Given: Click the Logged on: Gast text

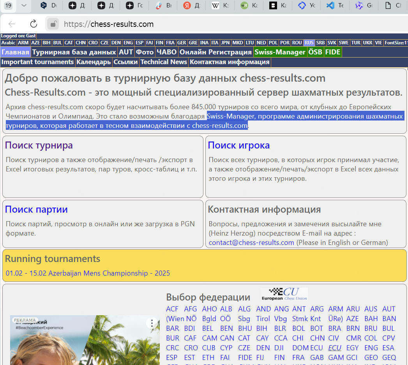Looking at the screenshot, I should (18, 36).
